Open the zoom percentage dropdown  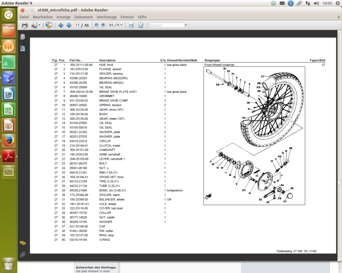pyautogui.click(x=121, y=25)
